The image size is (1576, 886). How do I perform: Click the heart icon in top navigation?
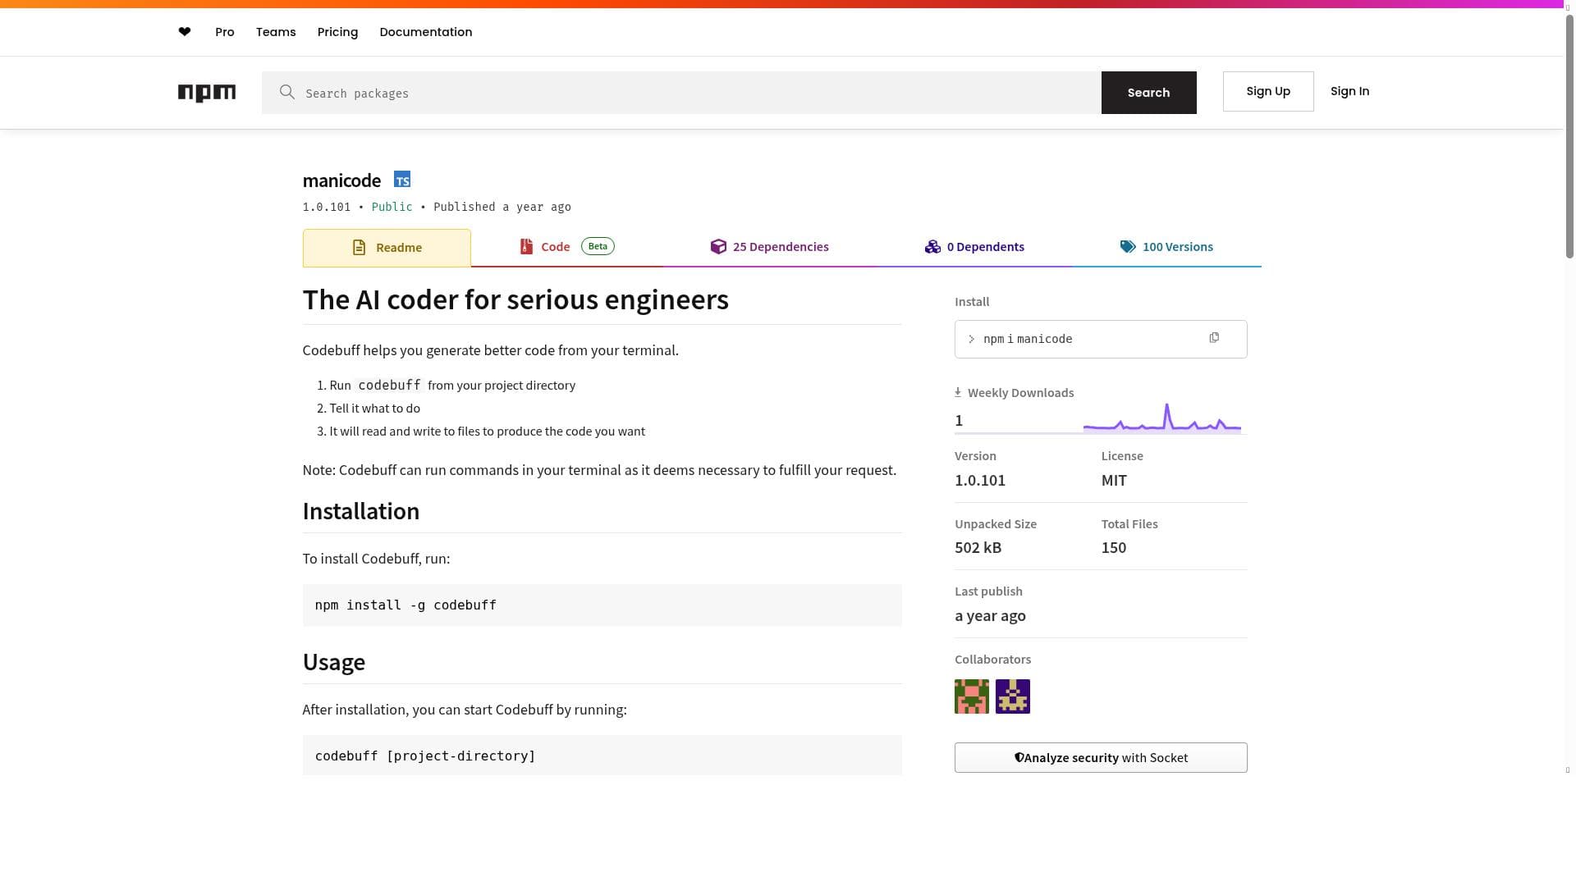tap(185, 32)
